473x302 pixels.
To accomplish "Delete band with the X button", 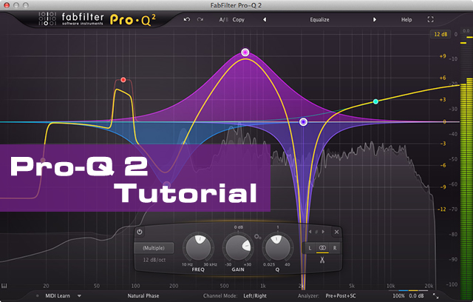I will pyautogui.click(x=337, y=232).
